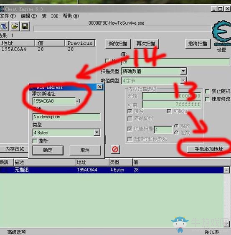
Task: Open the process list icon
Action: click(x=4, y=26)
